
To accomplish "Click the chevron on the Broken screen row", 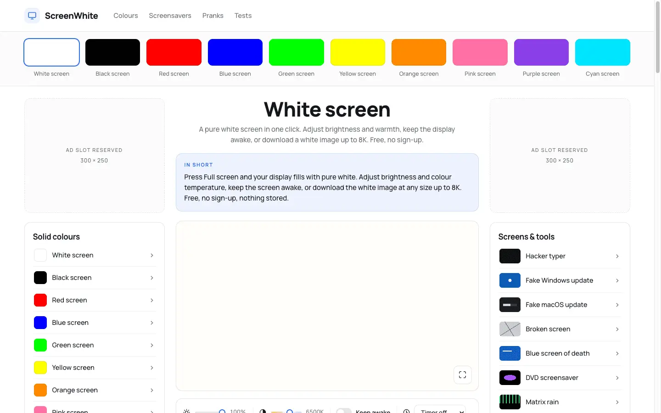I will [x=617, y=329].
